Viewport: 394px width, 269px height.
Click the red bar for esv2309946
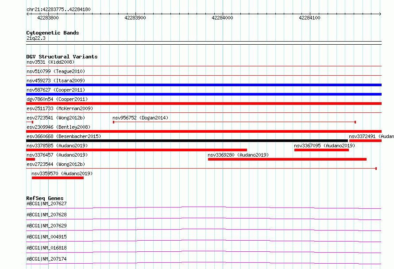point(204,131)
